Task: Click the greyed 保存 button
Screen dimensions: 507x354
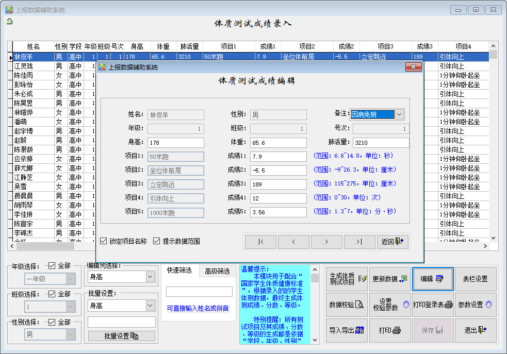Action: pyautogui.click(x=433, y=330)
